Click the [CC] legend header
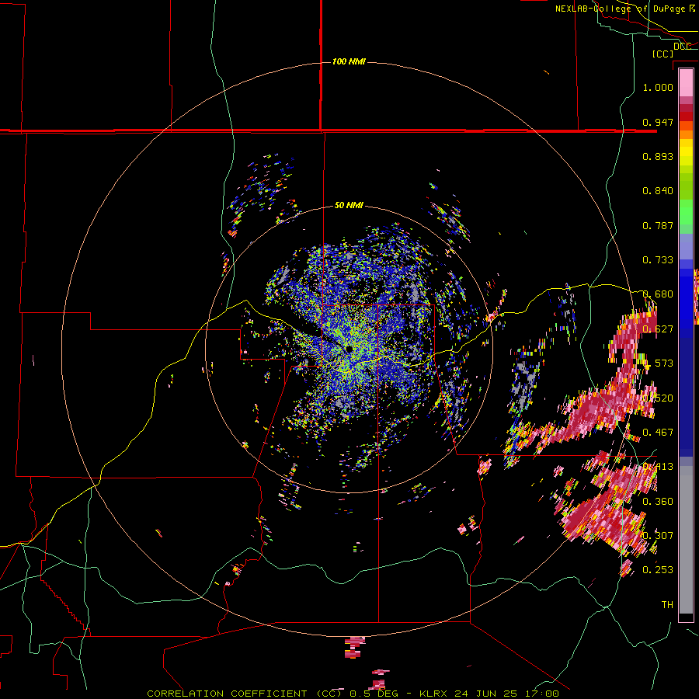The height and width of the screenshot is (699, 699). [x=663, y=54]
